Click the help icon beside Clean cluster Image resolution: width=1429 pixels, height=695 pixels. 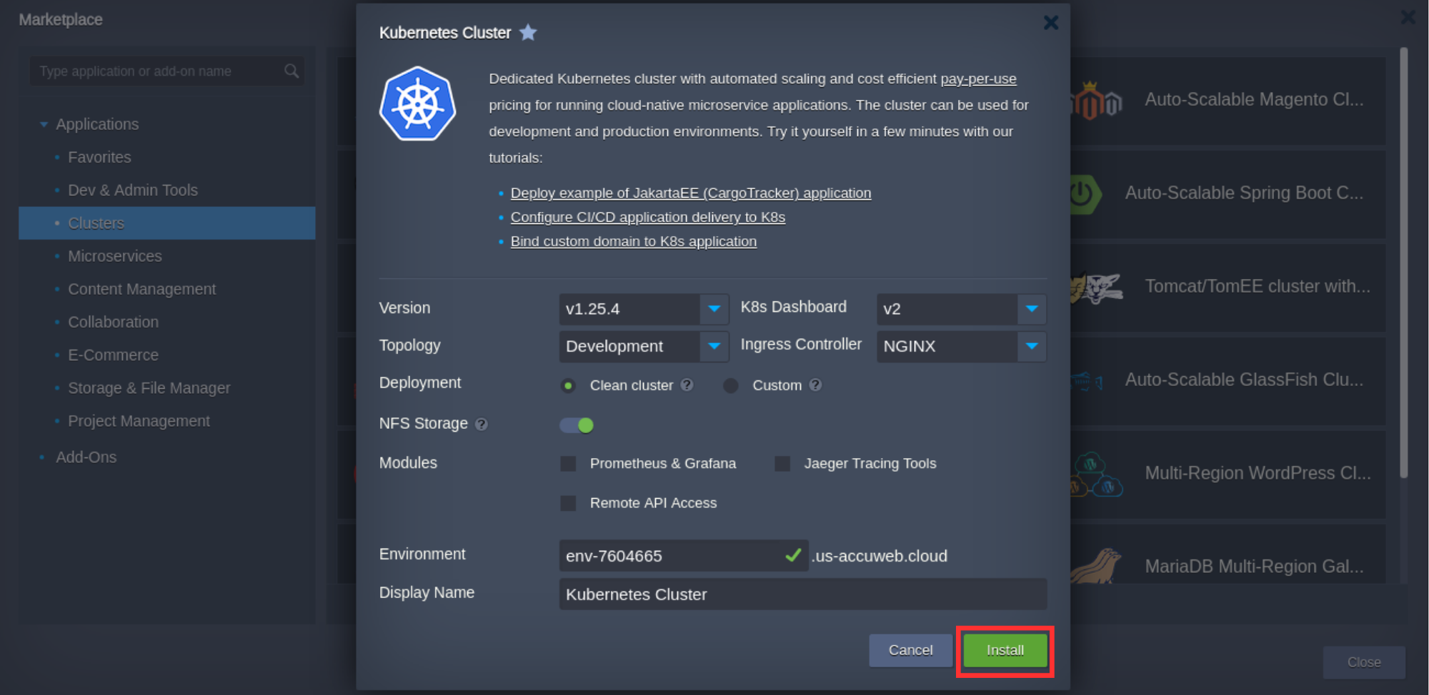coord(687,385)
